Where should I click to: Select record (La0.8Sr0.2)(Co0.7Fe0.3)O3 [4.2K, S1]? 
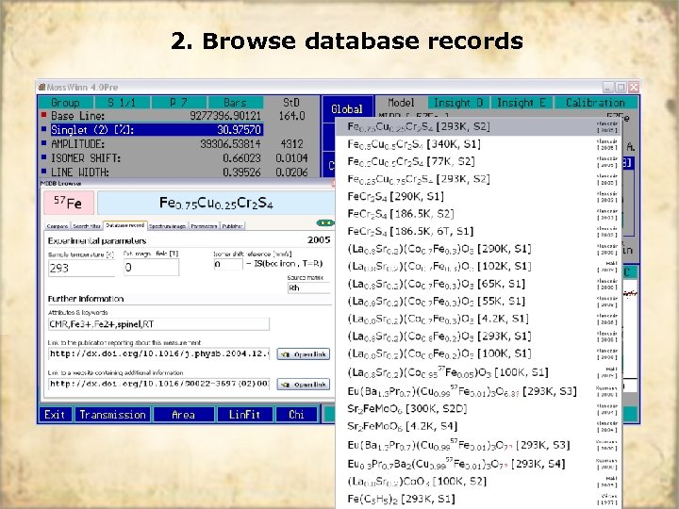[478, 319]
